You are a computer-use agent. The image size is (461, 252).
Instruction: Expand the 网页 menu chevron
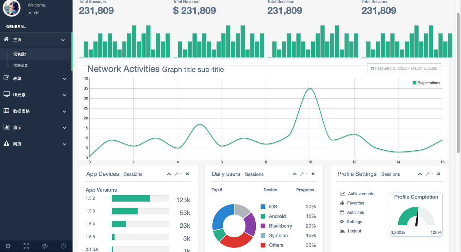(64, 144)
